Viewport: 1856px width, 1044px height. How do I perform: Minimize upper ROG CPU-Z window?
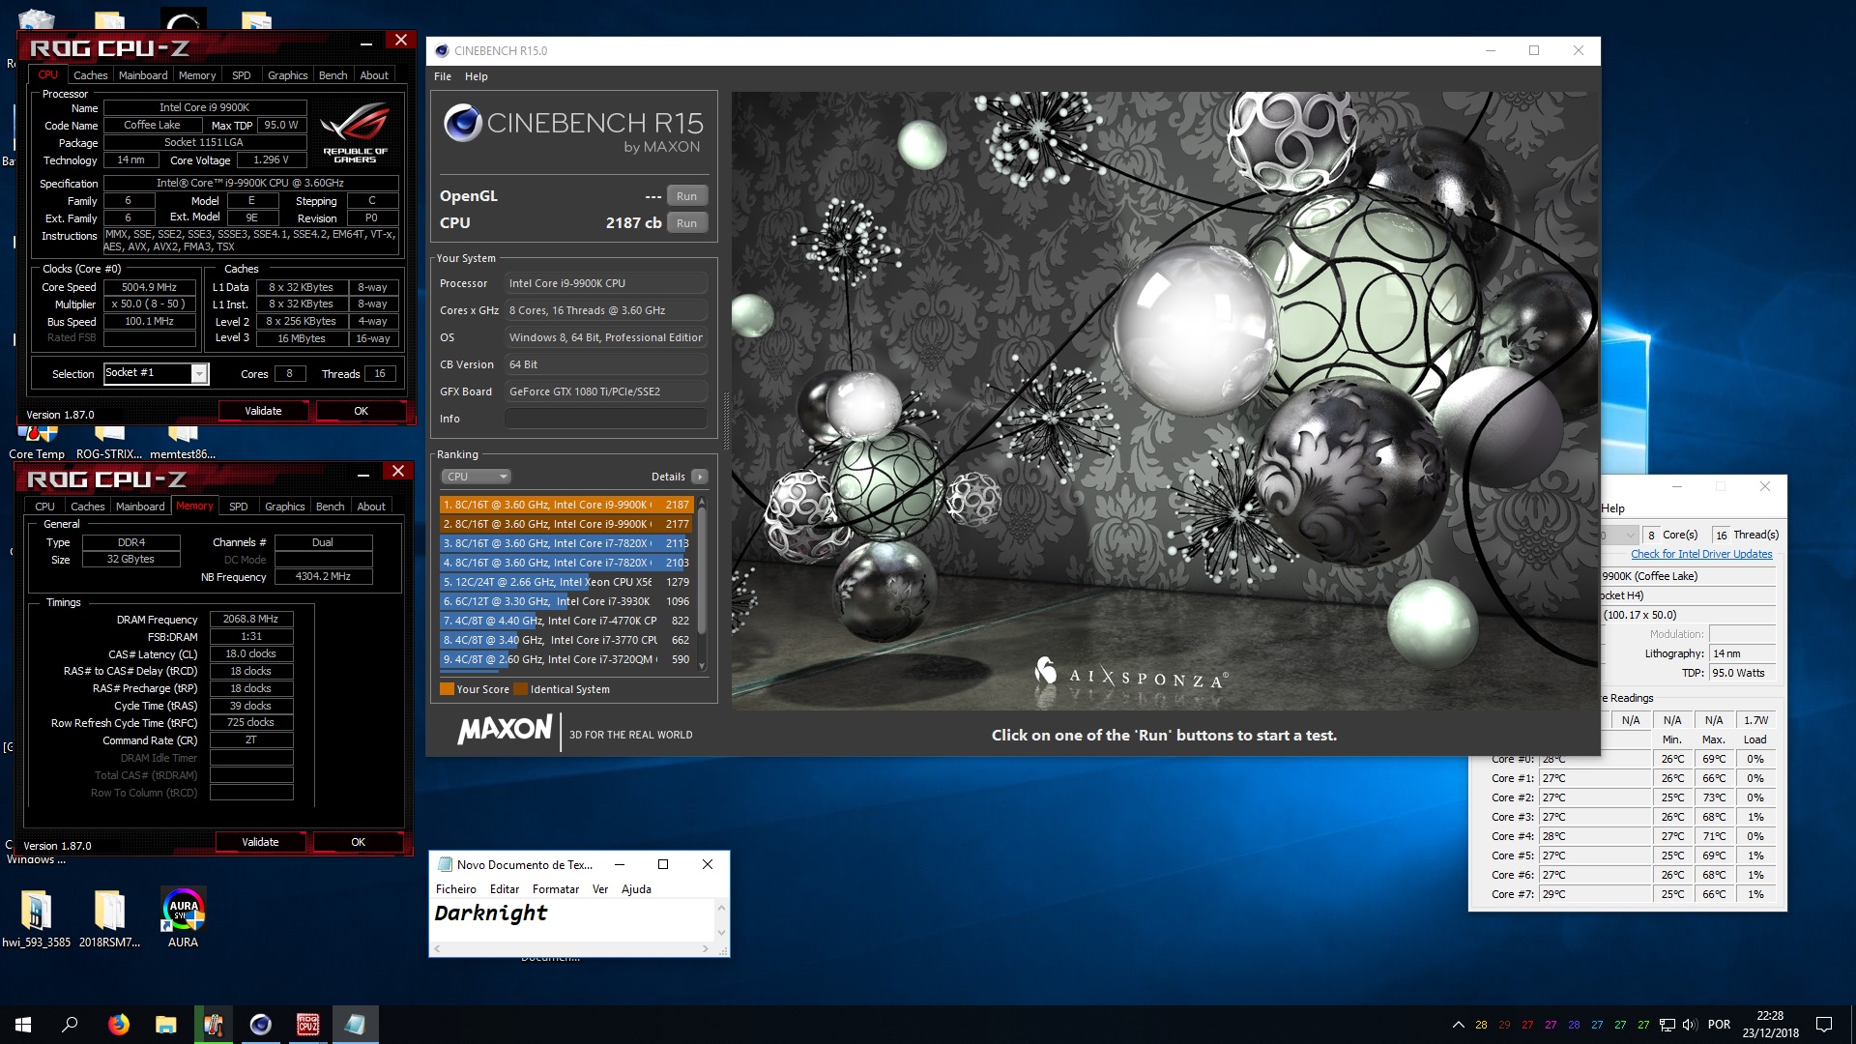pyautogui.click(x=366, y=43)
